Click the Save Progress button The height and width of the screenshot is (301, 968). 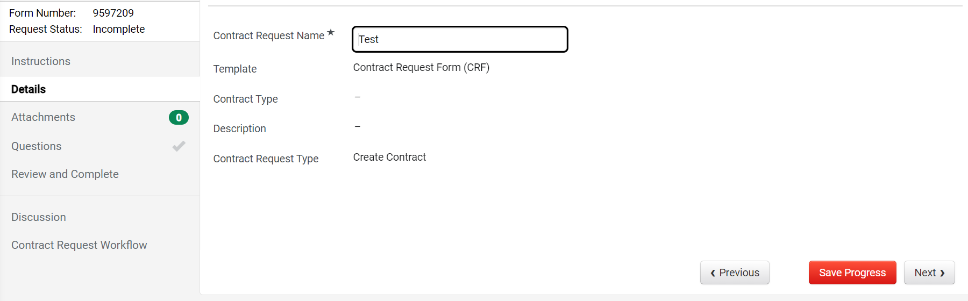(852, 273)
